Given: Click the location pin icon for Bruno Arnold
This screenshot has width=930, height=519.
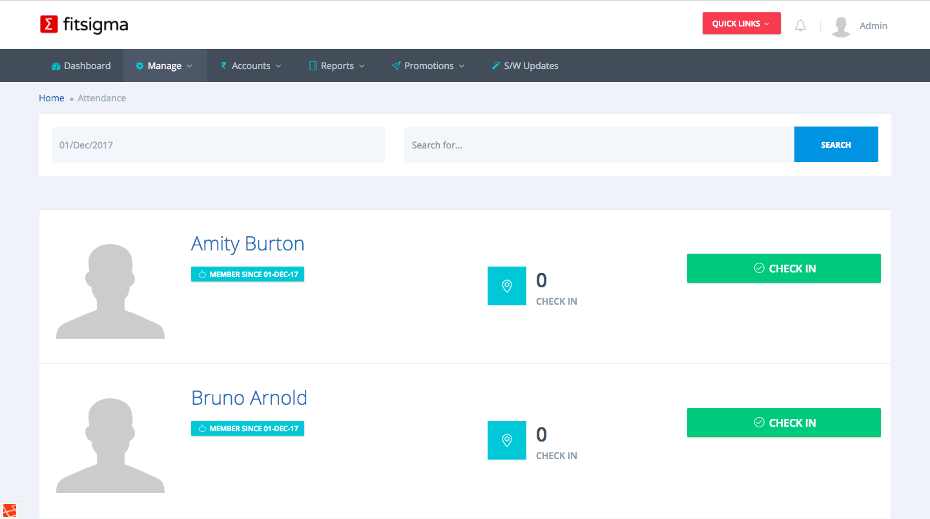Looking at the screenshot, I should (x=507, y=440).
